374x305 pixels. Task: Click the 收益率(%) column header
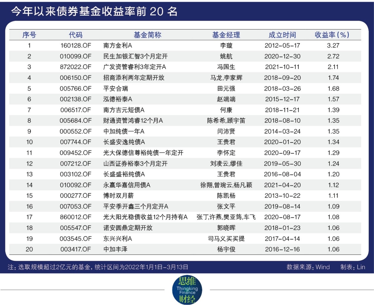332,35
